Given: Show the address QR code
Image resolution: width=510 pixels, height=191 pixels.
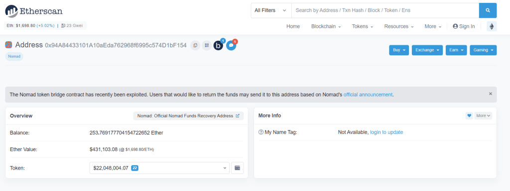Looking at the screenshot, I should [x=207, y=45].
